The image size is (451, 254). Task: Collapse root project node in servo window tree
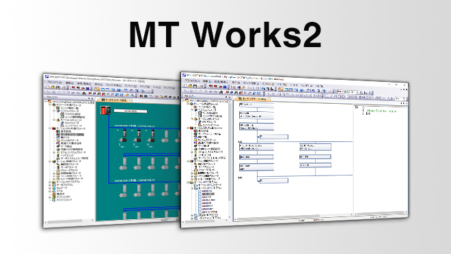(x=46, y=102)
